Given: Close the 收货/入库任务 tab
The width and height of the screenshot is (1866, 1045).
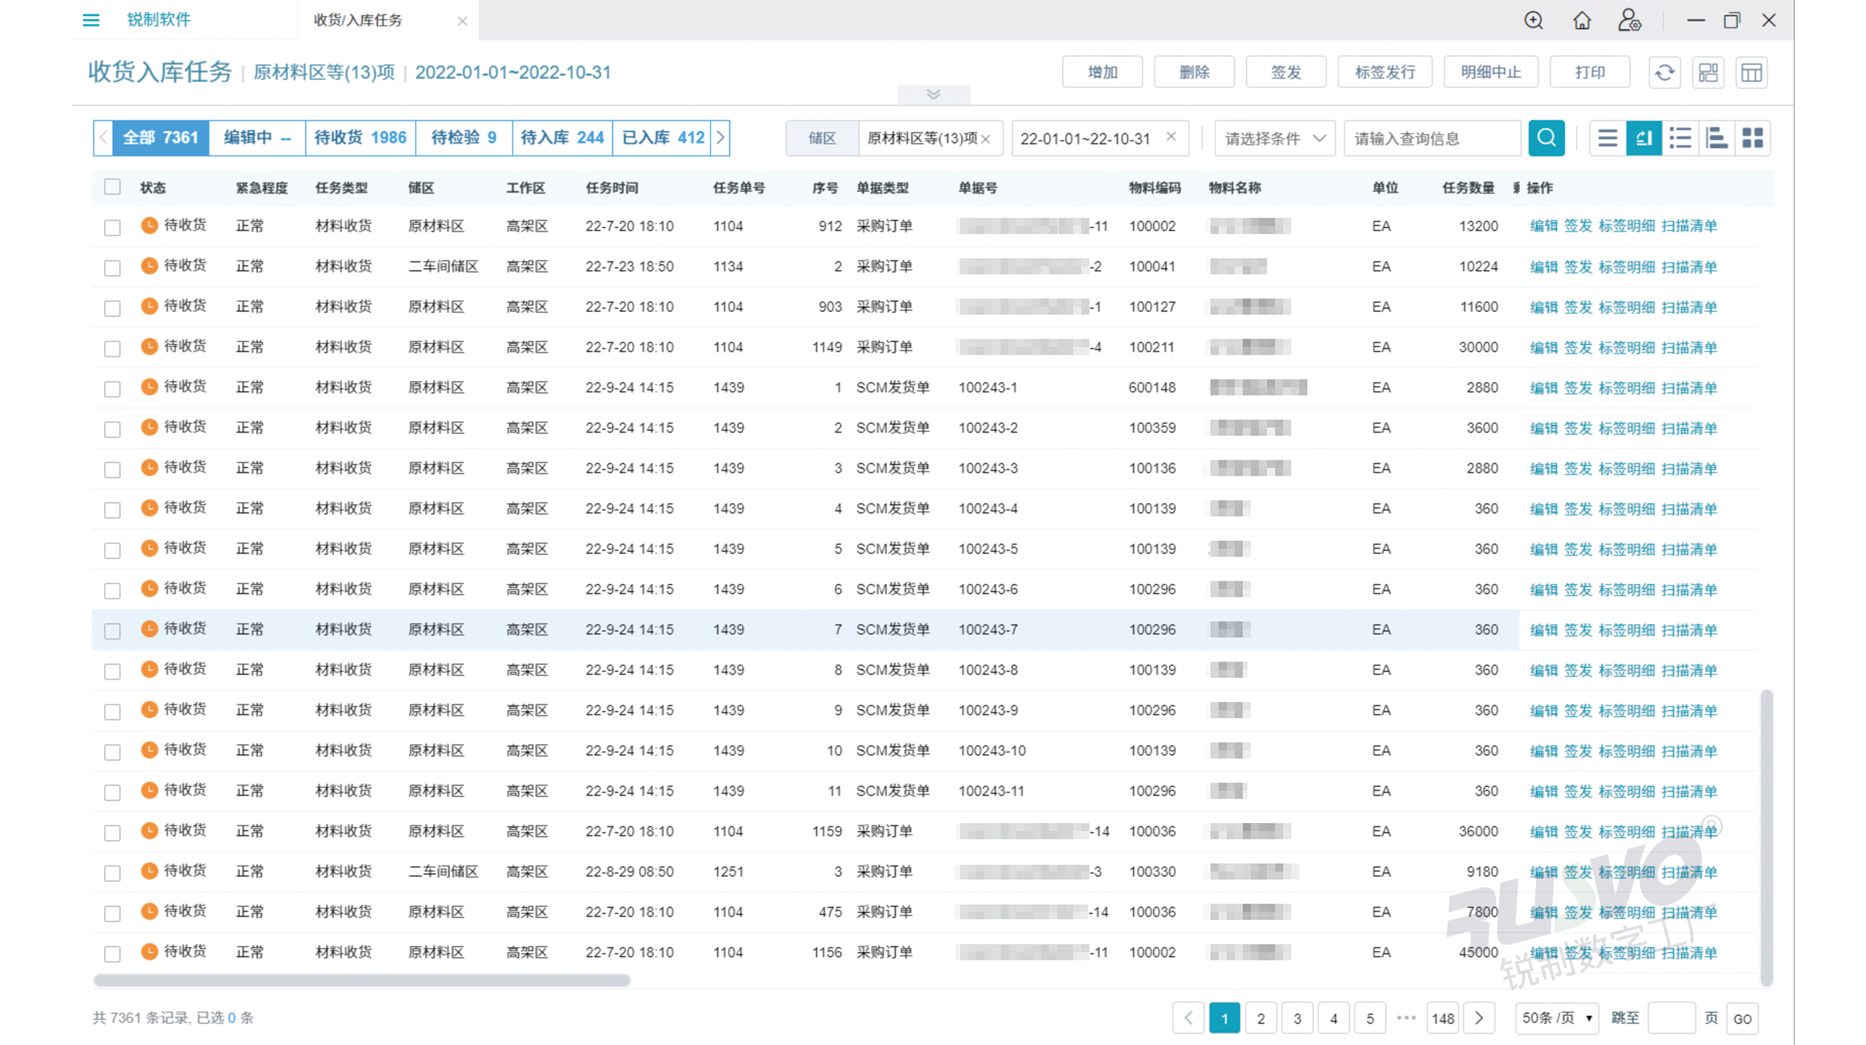Looking at the screenshot, I should click(462, 21).
